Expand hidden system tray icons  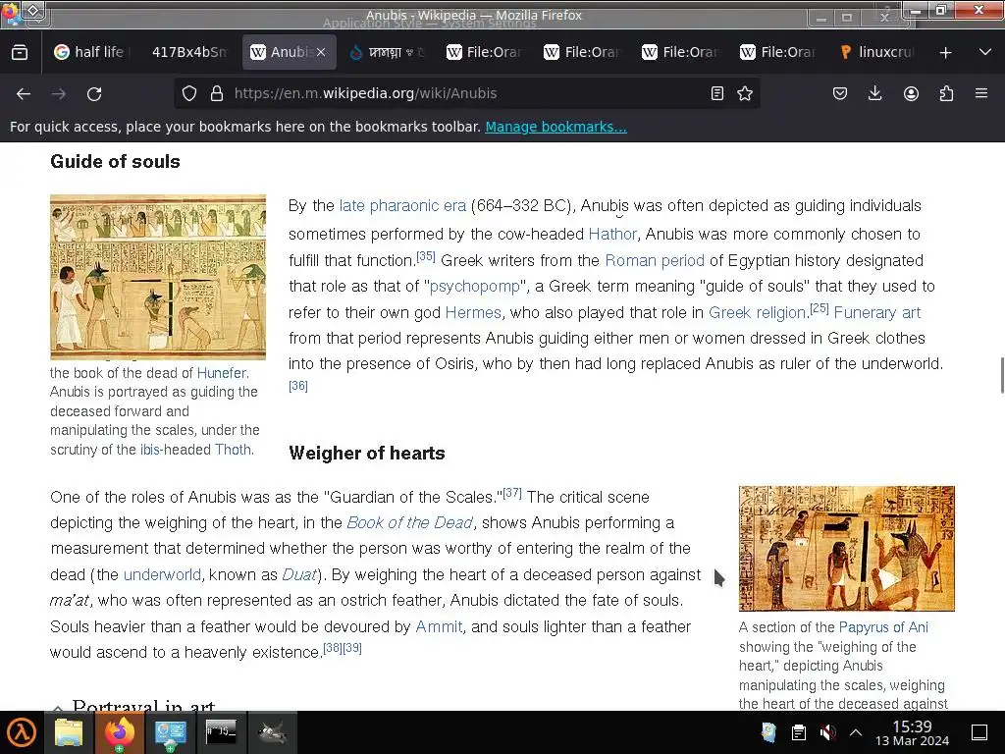click(x=856, y=732)
